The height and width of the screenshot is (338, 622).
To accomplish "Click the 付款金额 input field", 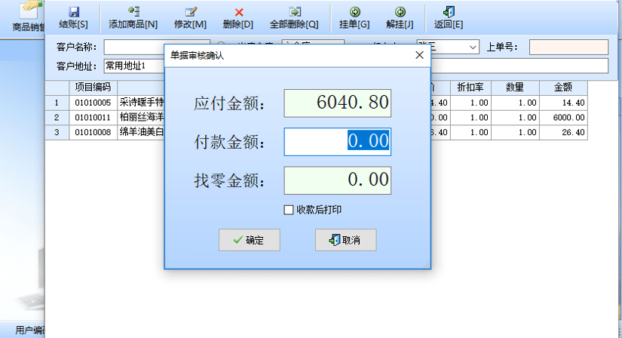I will click(338, 142).
